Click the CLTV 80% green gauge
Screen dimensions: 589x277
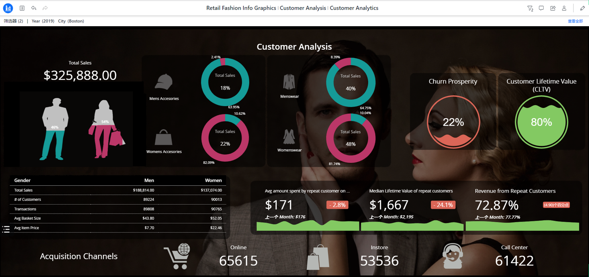[541, 122]
